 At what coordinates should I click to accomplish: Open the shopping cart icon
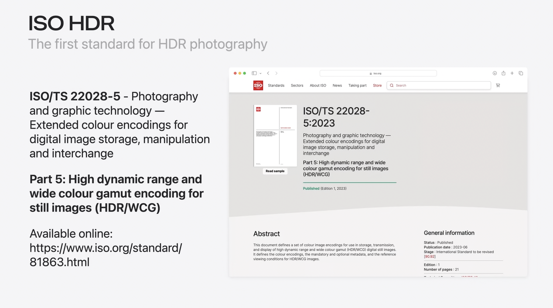click(x=498, y=86)
